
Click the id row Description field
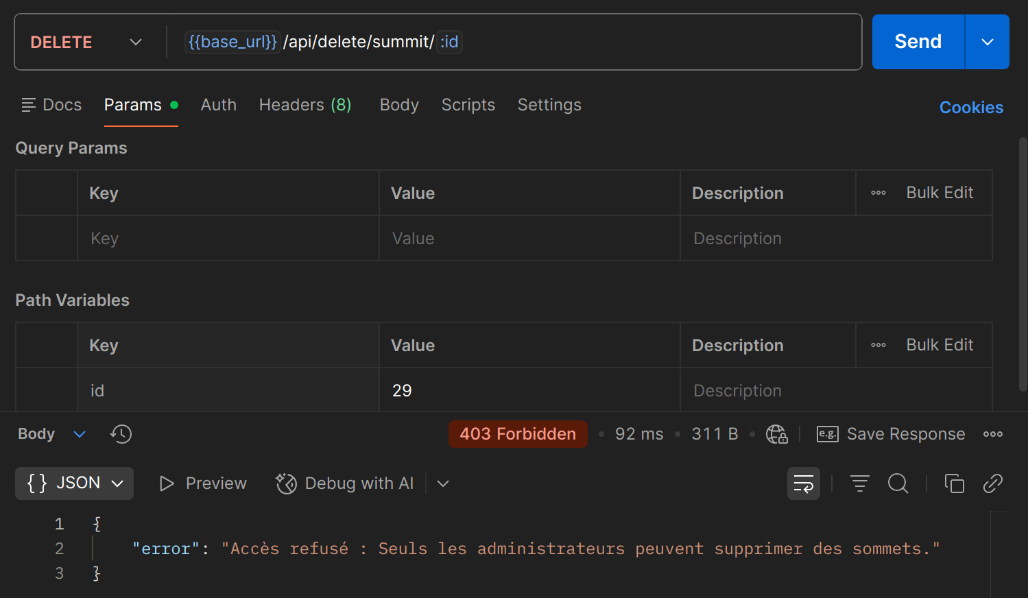[x=836, y=390]
